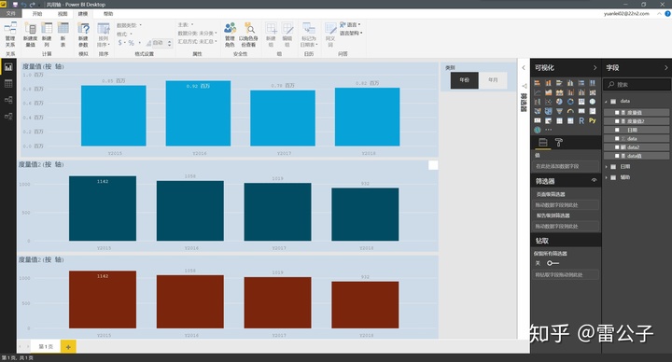This screenshot has width=672, height=362.
Task: Expand the 日期 table in Fields
Action: (607, 167)
